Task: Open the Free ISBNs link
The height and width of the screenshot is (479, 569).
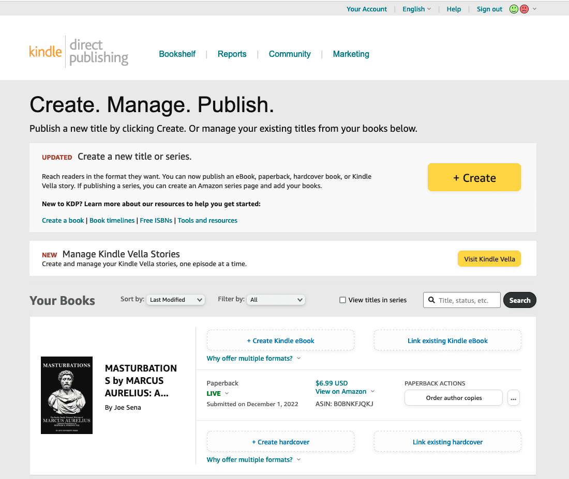Action: pos(156,221)
